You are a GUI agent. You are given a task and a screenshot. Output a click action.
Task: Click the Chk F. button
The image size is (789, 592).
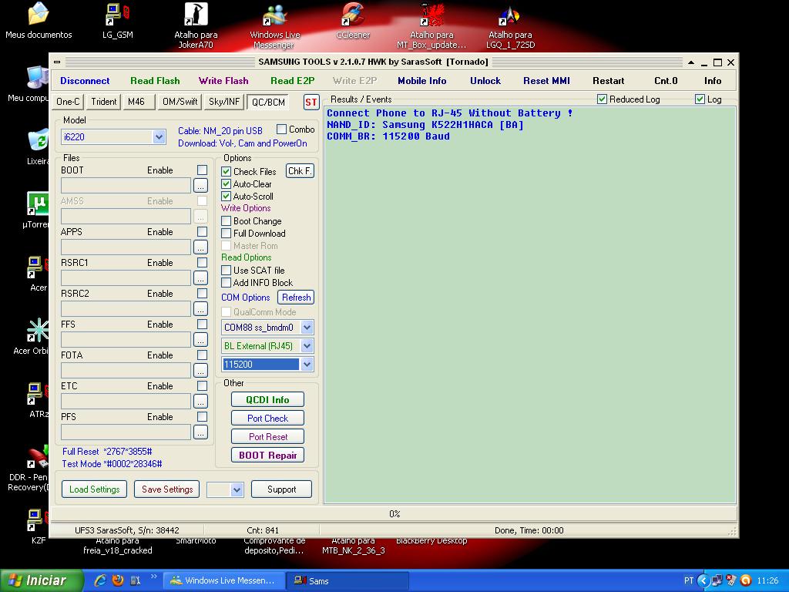pos(300,171)
